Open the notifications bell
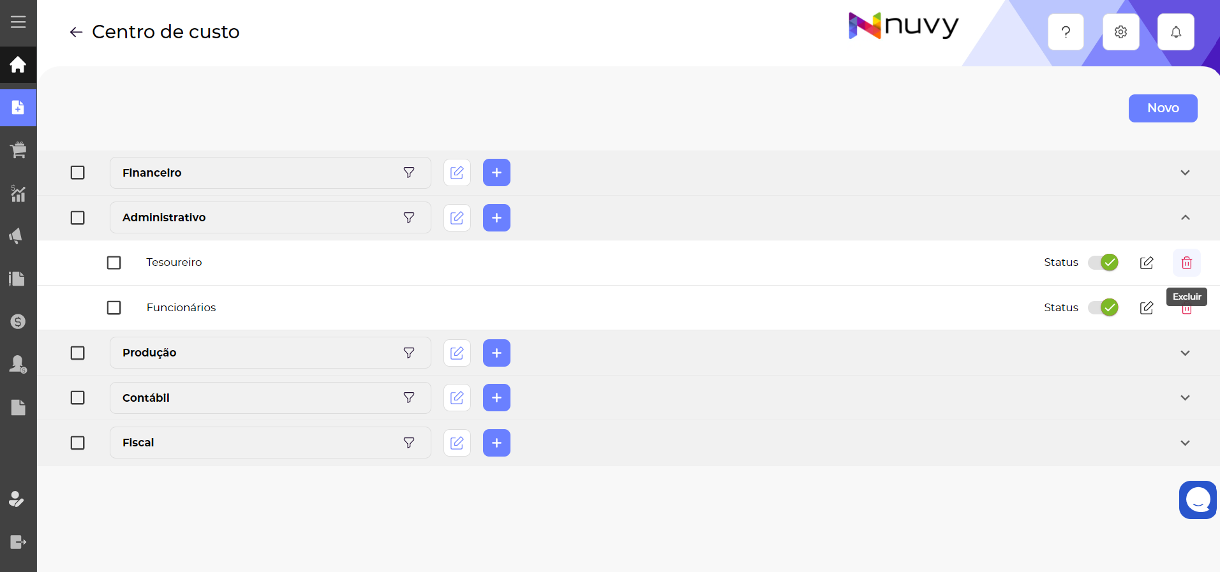The image size is (1220, 572). point(1175,32)
